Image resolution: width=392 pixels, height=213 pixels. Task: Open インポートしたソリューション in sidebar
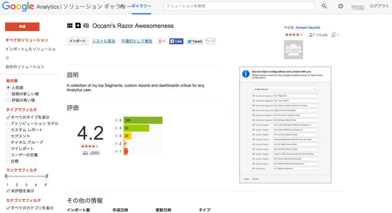point(31,54)
